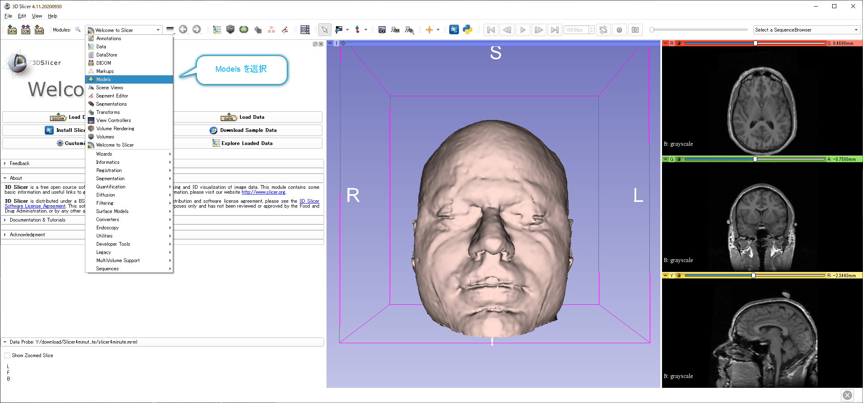Open the View menu

point(37,16)
